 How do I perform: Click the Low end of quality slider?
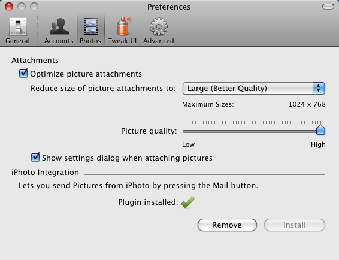(188, 144)
